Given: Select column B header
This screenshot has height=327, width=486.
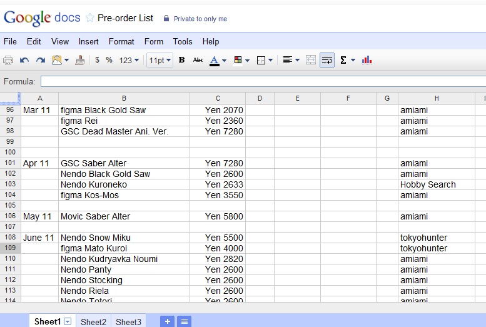Looking at the screenshot, I should point(124,98).
